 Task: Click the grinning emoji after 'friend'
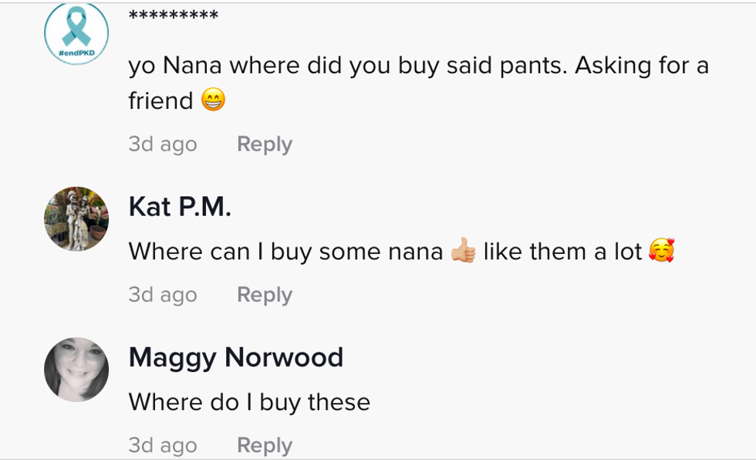click(213, 100)
